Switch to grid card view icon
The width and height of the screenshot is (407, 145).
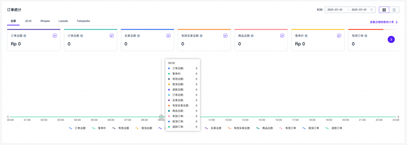click(384, 10)
